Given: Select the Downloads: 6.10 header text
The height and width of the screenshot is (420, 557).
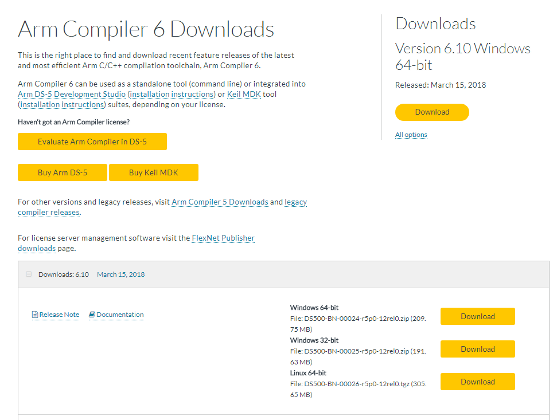Looking at the screenshot, I should (64, 274).
